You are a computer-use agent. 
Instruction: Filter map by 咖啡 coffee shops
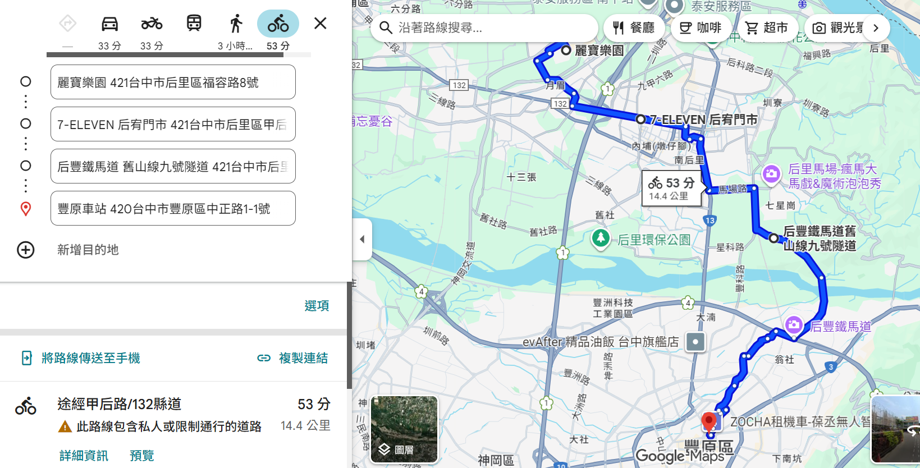[x=701, y=28]
